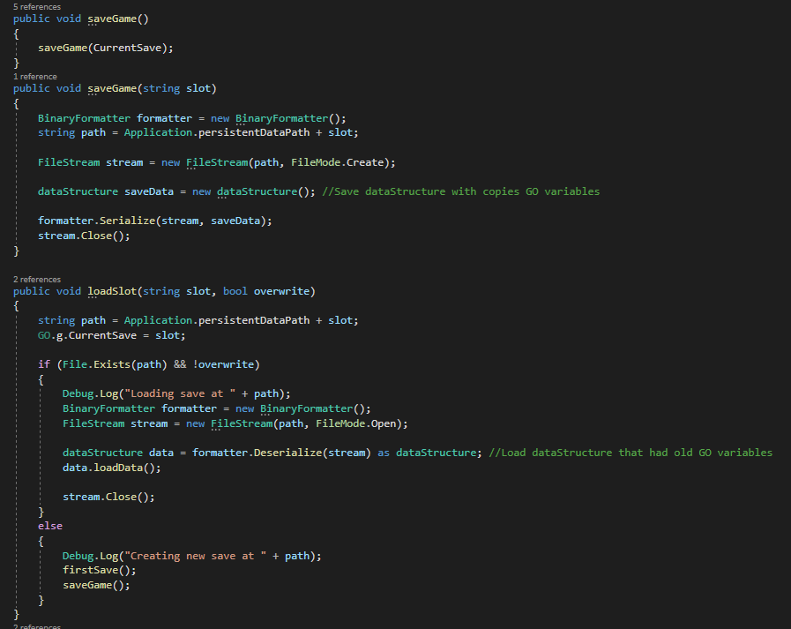Click comment "//Save dataStructure with copies GO variables"

461,191
